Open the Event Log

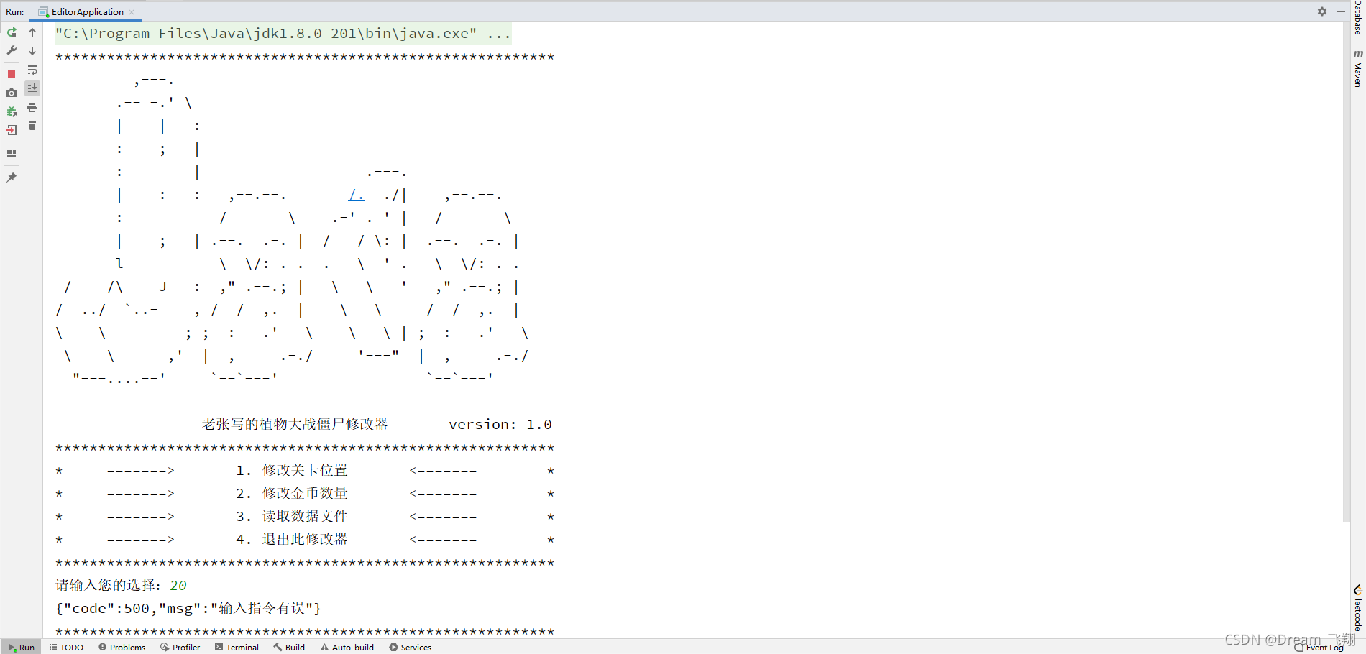click(1319, 648)
